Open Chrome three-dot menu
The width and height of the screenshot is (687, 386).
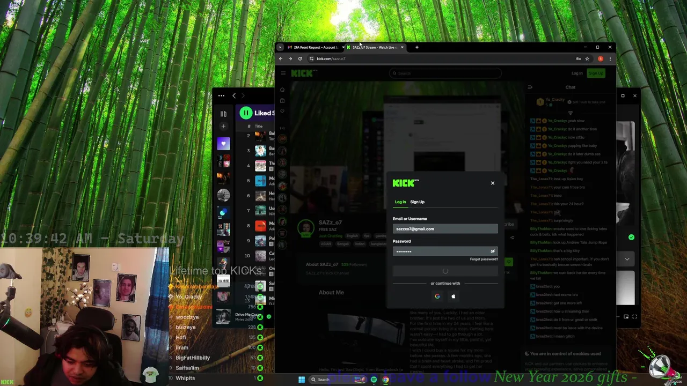point(610,58)
